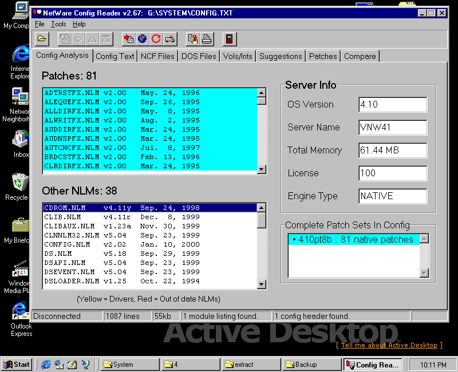Open the File menu
458x372 pixels.
40,24
